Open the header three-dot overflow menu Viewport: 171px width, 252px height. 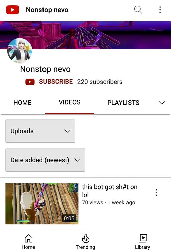[x=160, y=10]
